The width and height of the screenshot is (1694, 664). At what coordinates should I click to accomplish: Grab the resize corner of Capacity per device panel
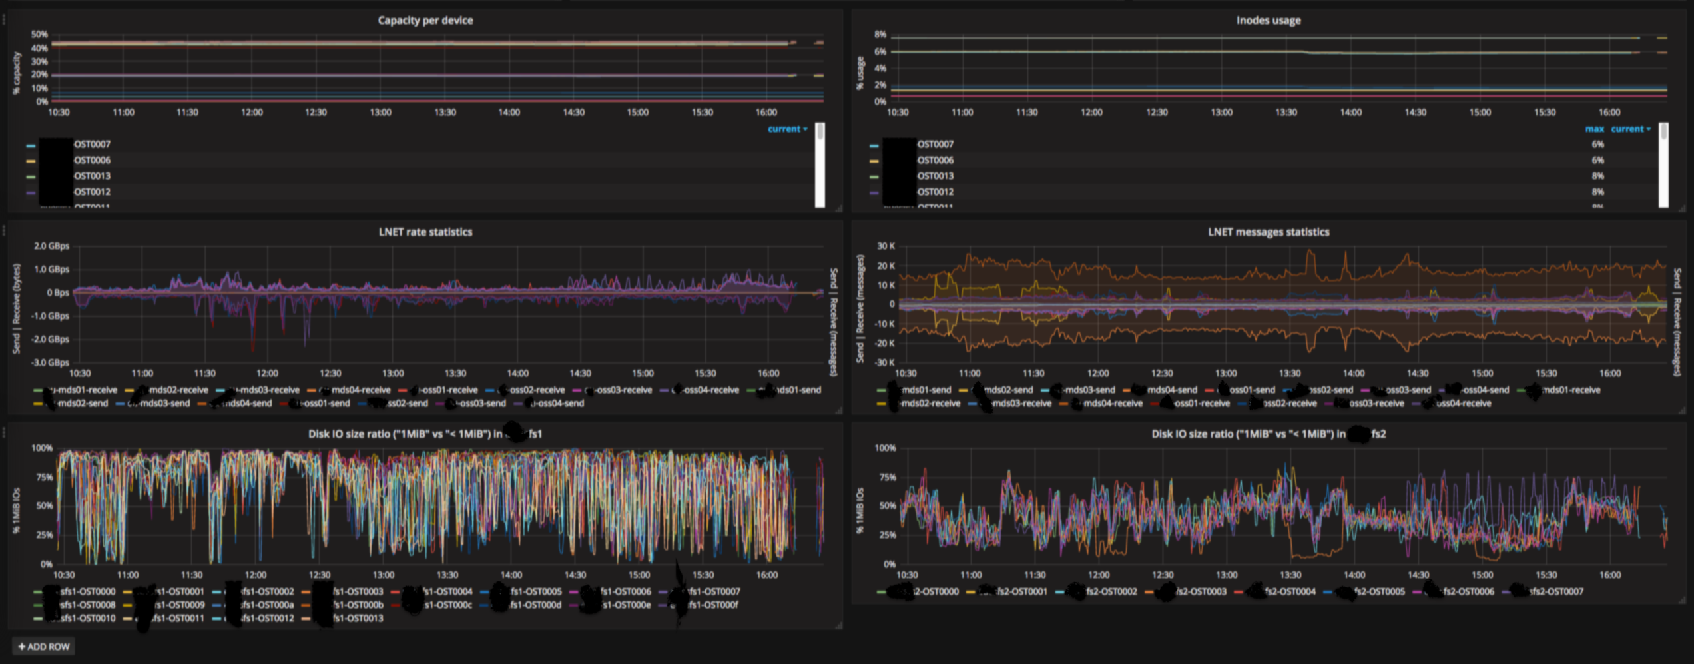click(838, 208)
